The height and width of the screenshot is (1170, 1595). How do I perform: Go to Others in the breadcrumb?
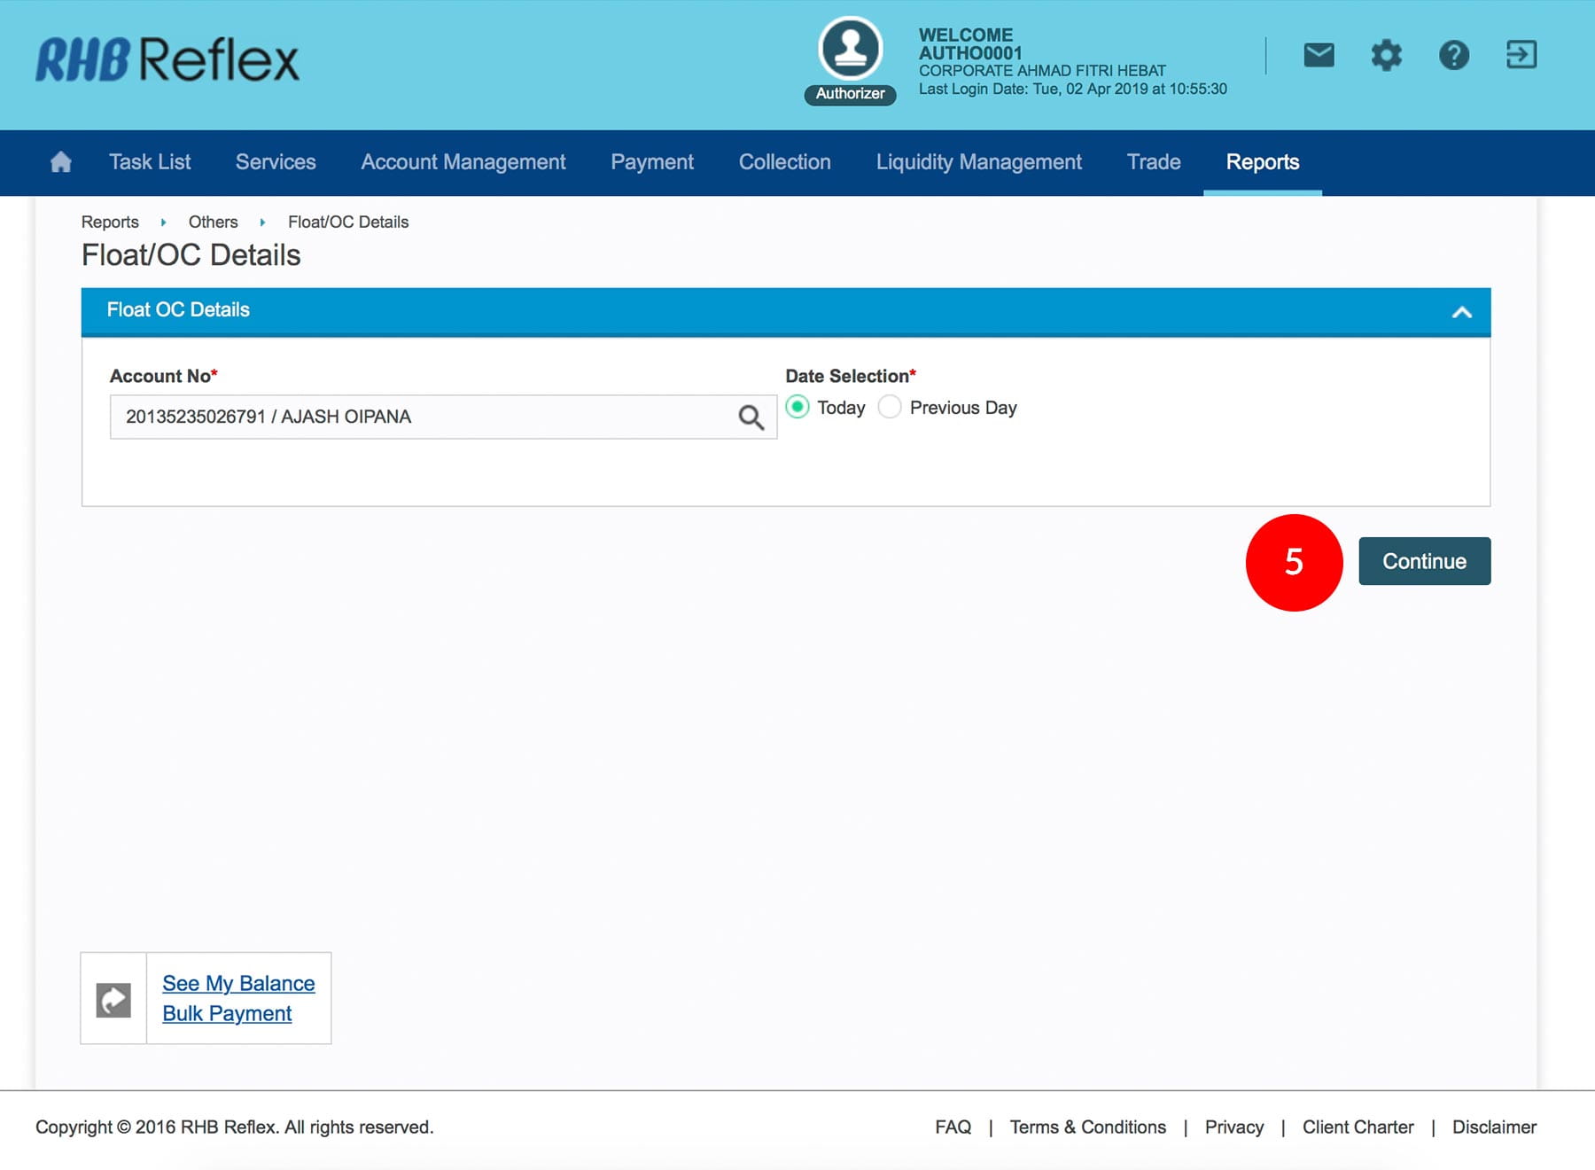coord(213,222)
